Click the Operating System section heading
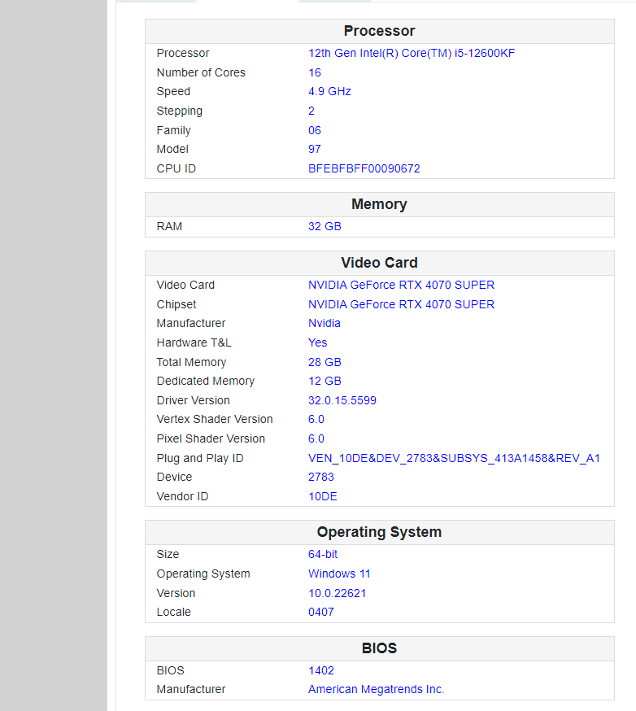This screenshot has height=711, width=636. click(380, 532)
